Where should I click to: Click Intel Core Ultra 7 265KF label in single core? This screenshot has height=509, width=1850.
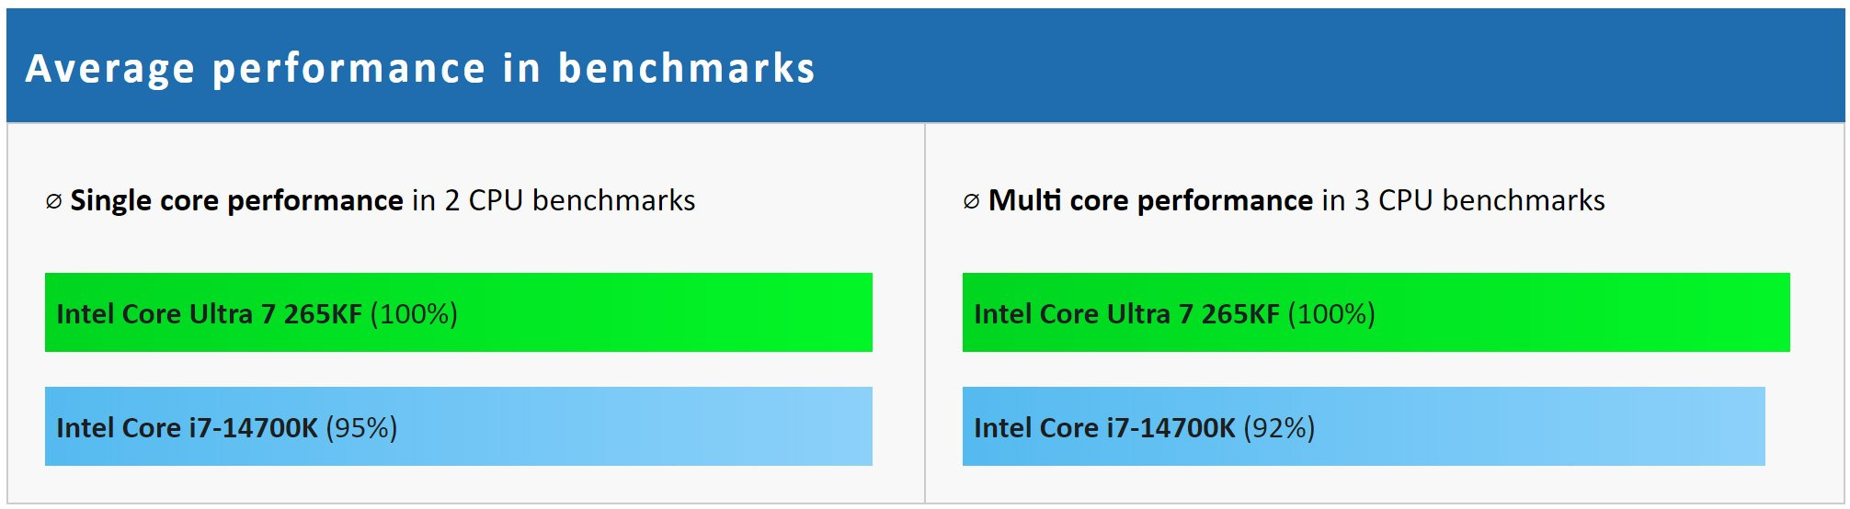coord(209,314)
